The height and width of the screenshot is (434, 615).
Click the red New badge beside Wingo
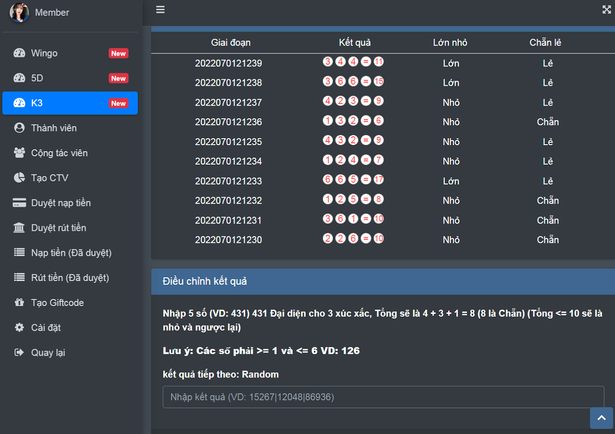[x=118, y=53]
